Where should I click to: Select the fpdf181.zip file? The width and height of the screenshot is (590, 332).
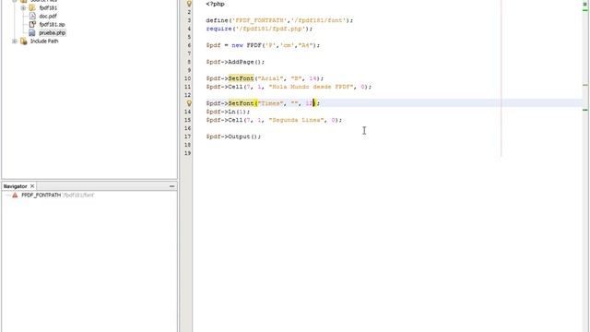point(52,25)
